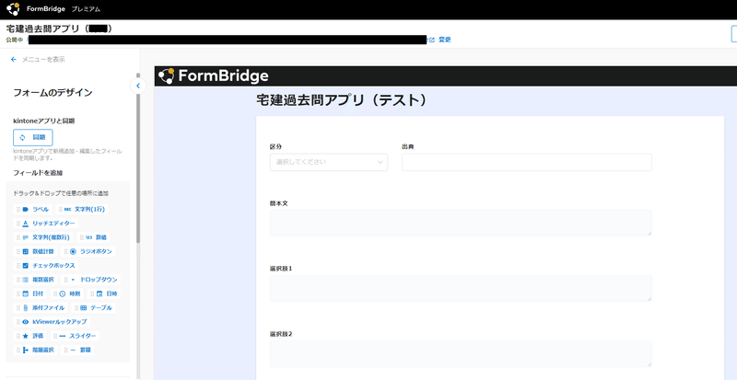The width and height of the screenshot is (737, 380).
Task: Click the form title 宅建過去問アプリ(テスト)
Action: click(342, 100)
